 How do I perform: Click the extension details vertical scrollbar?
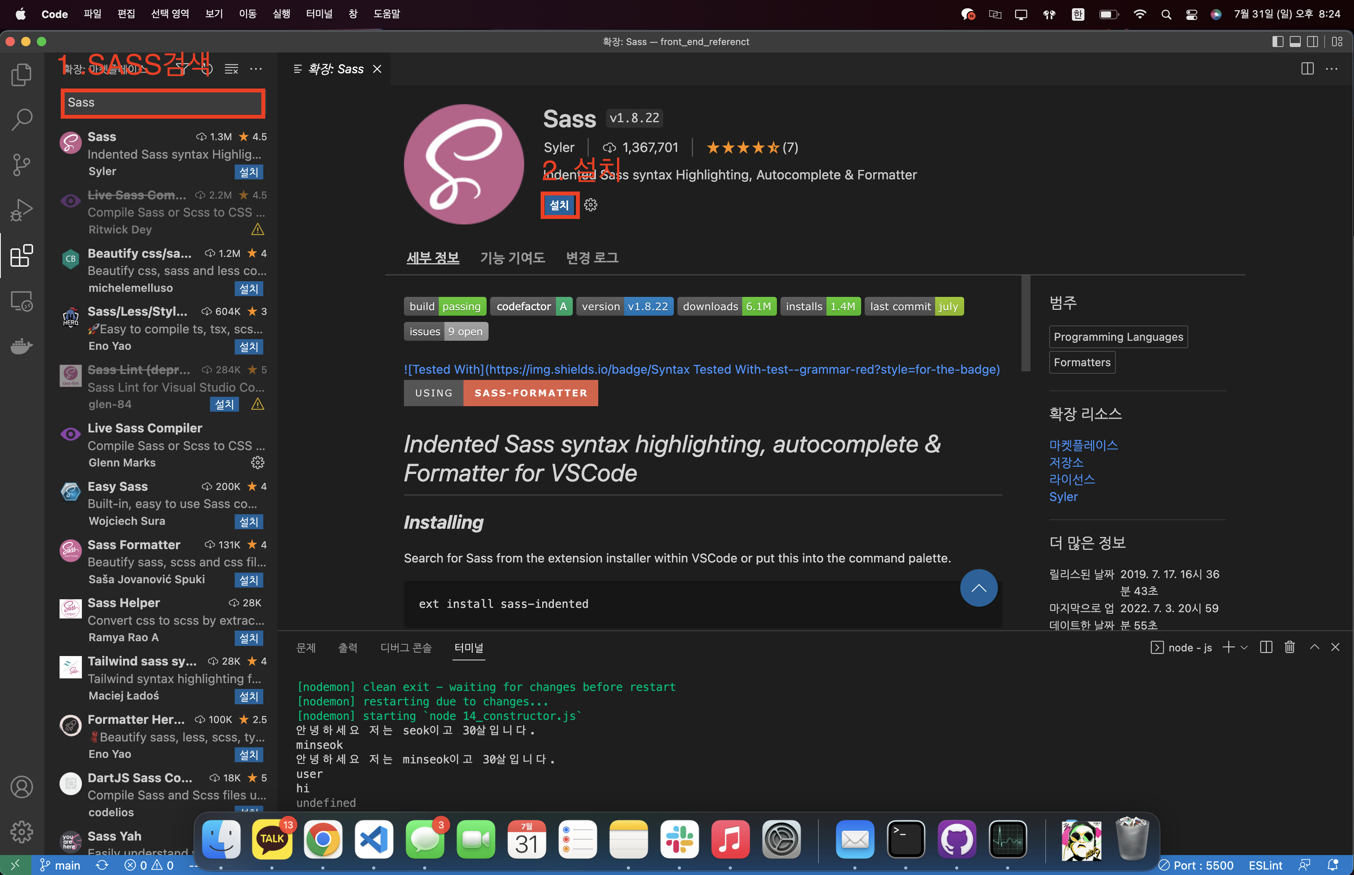click(x=1026, y=323)
